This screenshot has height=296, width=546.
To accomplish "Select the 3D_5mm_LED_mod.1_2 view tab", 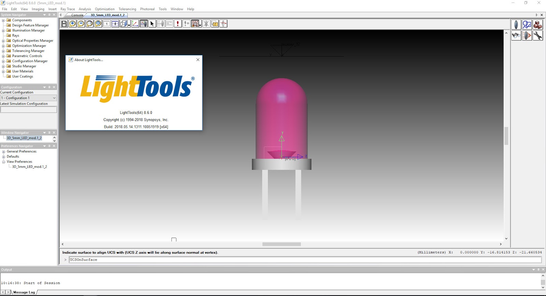I will pos(107,15).
